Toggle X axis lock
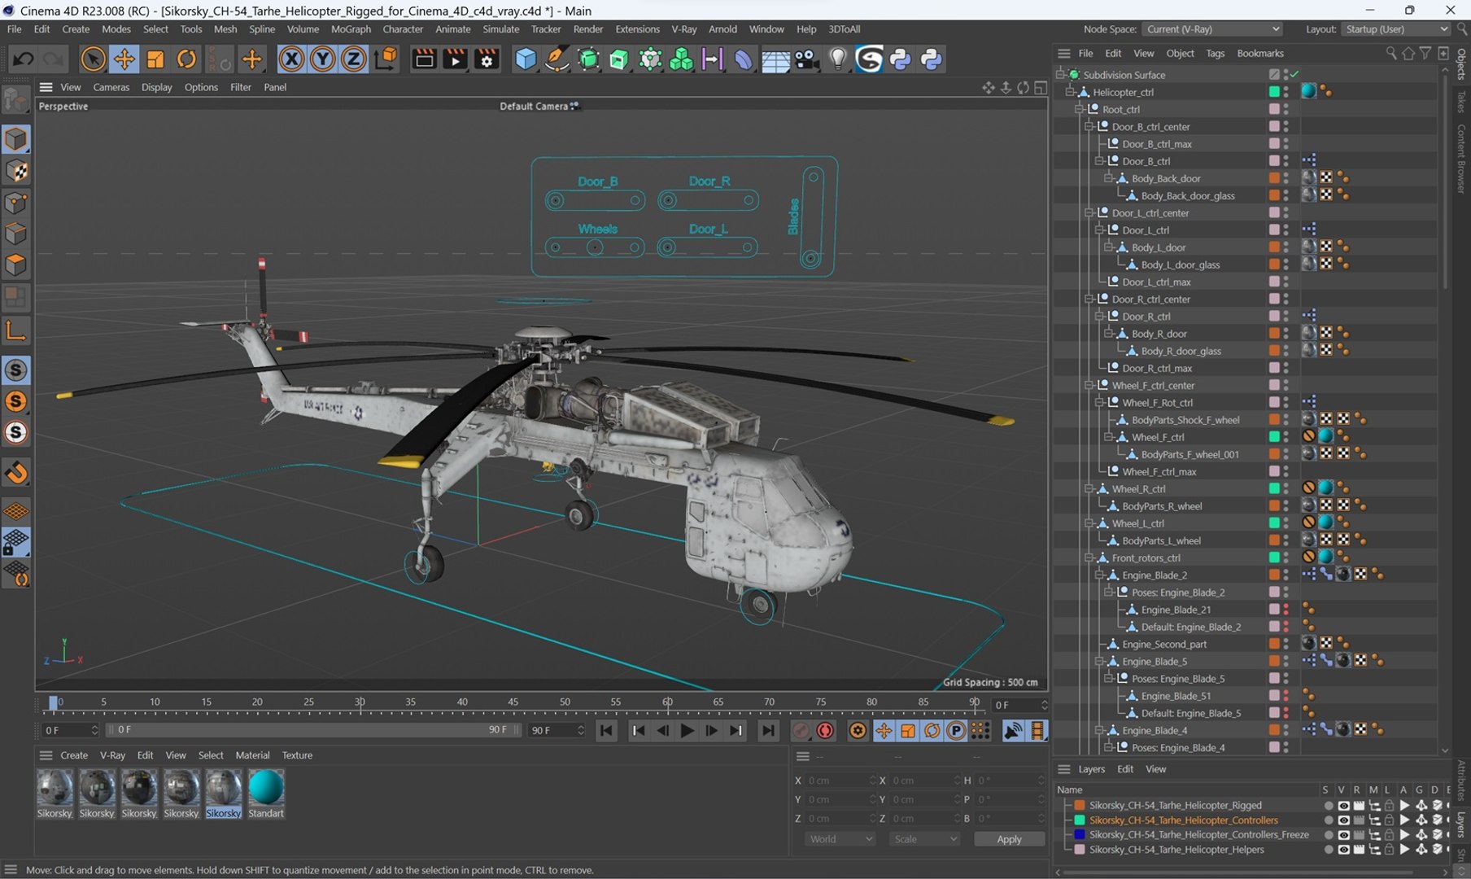This screenshot has width=1471, height=879. 291,59
